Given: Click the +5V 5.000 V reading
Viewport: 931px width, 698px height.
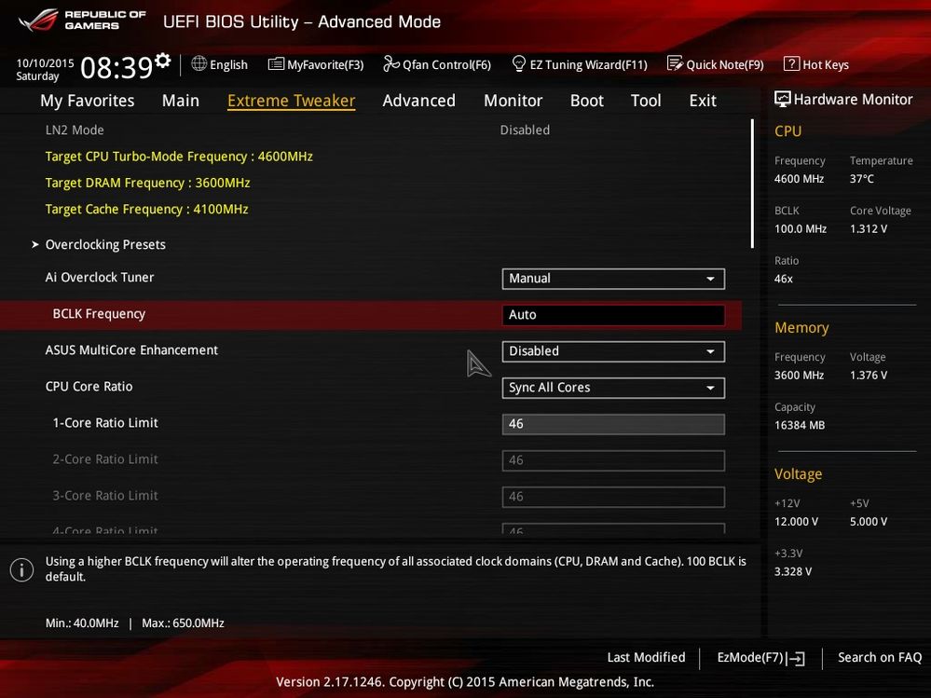Looking at the screenshot, I should coord(869,522).
